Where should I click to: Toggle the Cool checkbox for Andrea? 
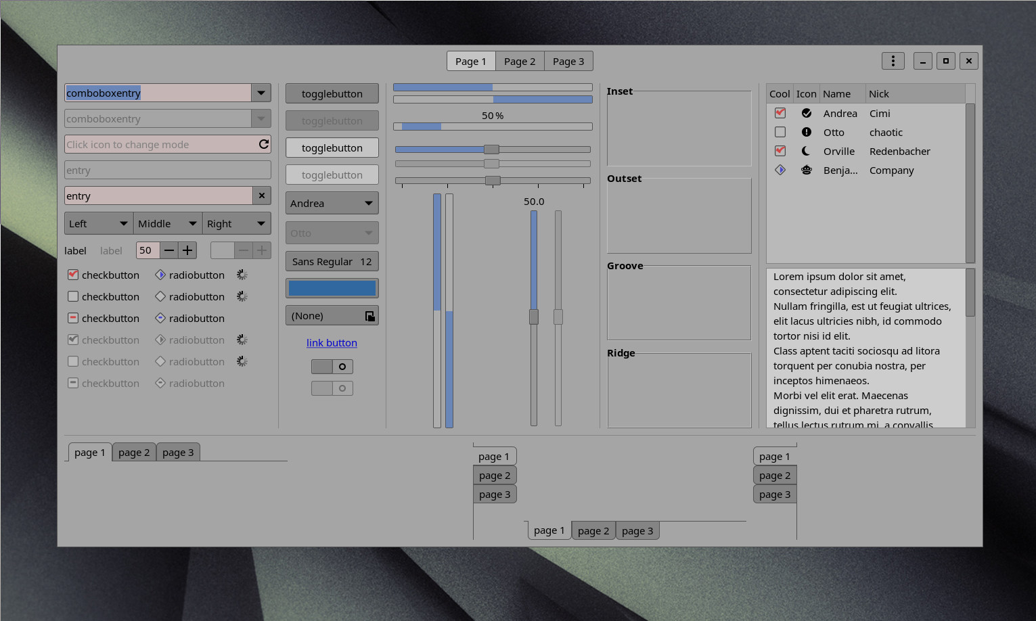pyautogui.click(x=780, y=113)
